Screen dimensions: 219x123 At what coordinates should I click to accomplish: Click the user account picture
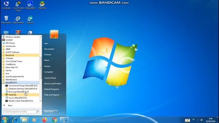54,34
